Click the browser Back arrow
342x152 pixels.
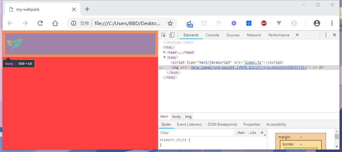[10, 23]
